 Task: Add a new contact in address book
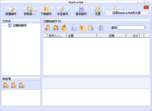click(6, 85)
